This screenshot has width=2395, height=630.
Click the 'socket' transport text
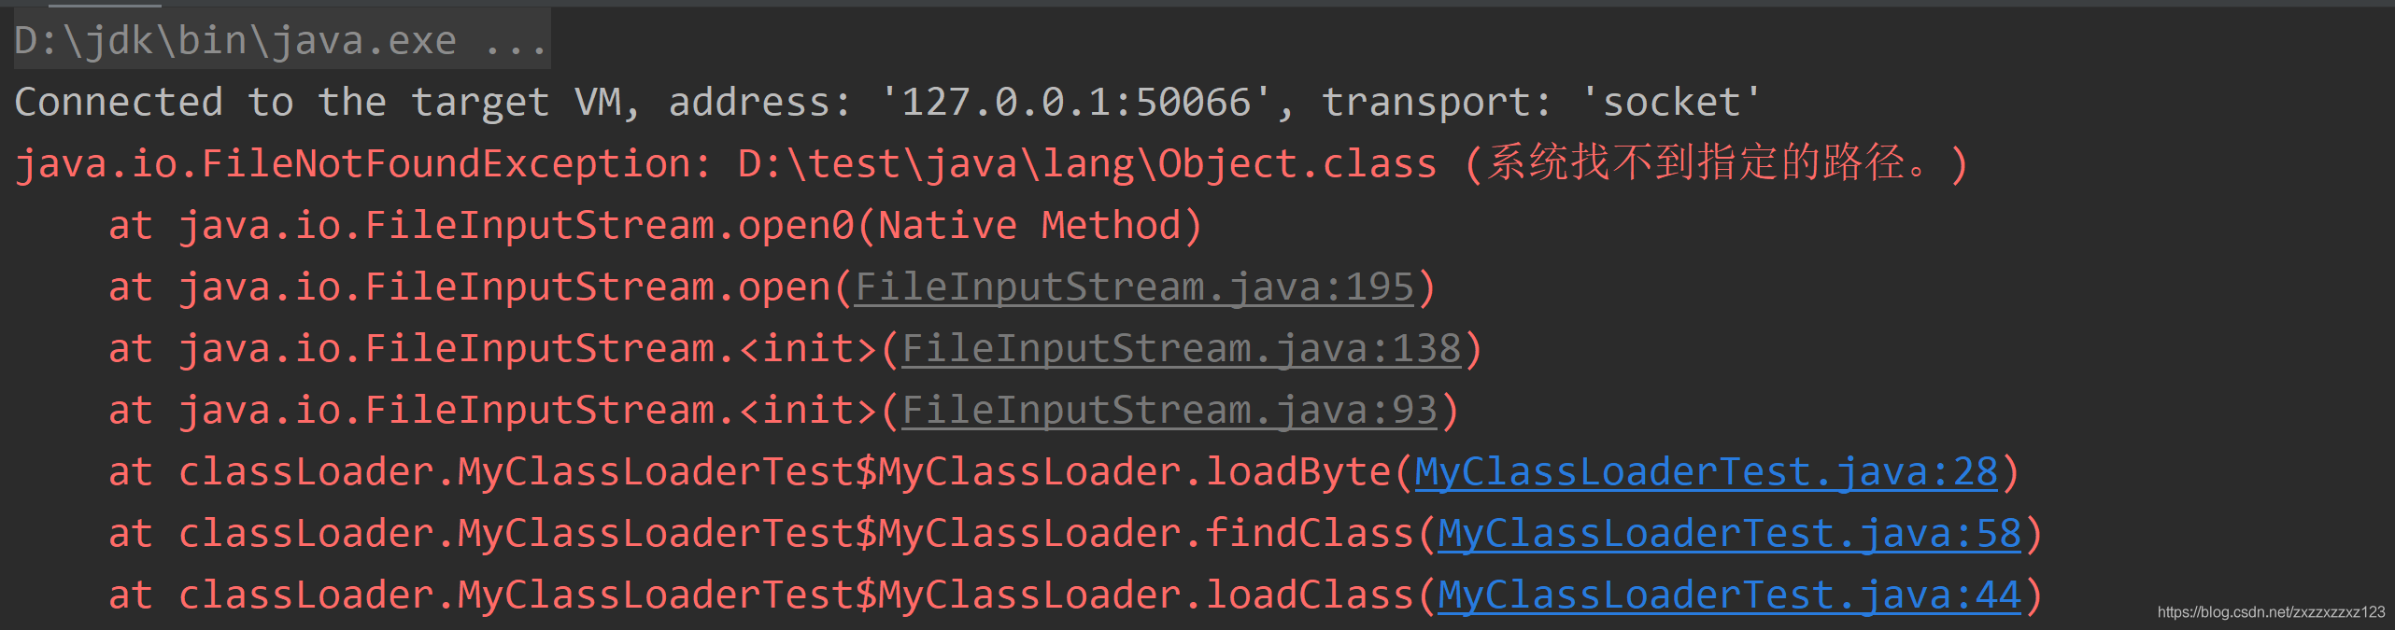1671,103
